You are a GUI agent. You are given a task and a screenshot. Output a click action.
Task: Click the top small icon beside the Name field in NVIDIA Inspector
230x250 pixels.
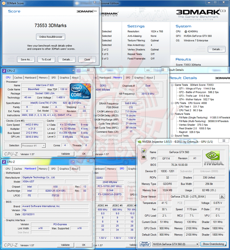pyautogui.click(x=144, y=151)
